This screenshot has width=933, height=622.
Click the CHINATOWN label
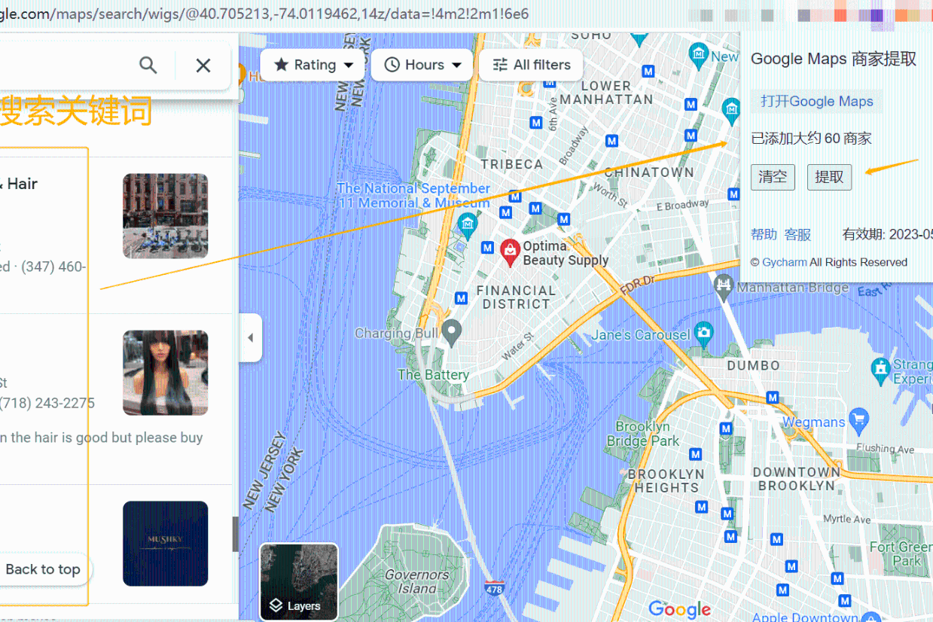tap(649, 172)
